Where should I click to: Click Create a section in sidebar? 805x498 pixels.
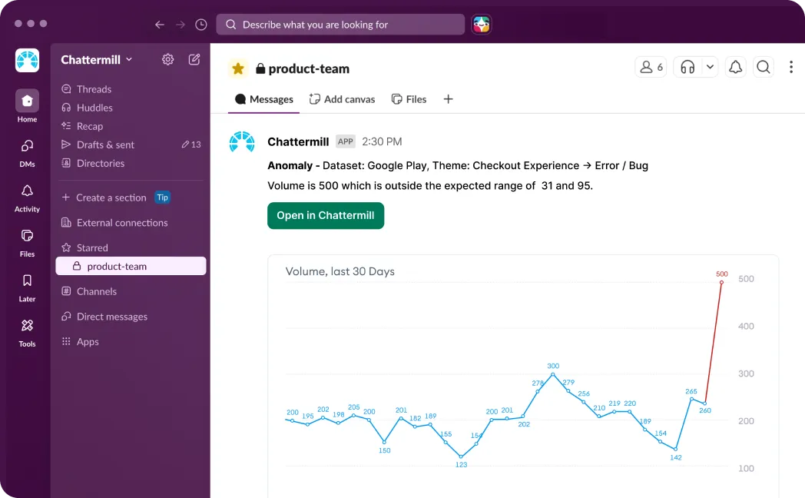click(x=104, y=198)
